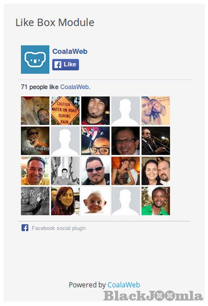
Task: Click the man wearing sunglasses selfie thumbnail
Action: coord(95,171)
